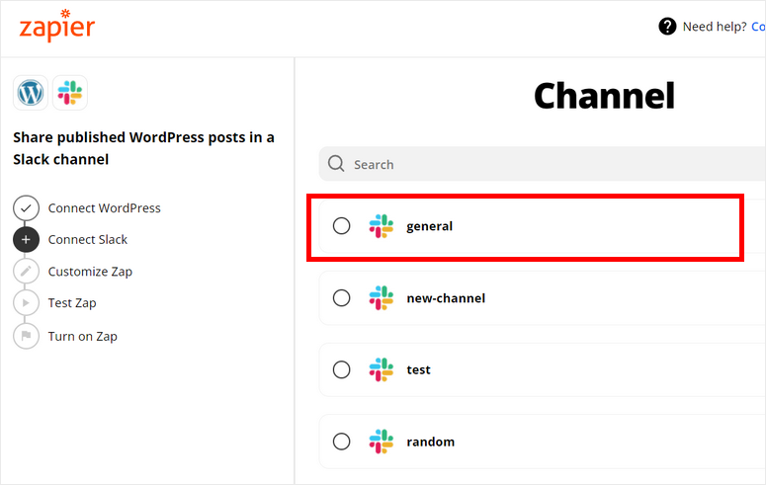766x485 pixels.
Task: Pick the random channel radio button
Action: (341, 442)
